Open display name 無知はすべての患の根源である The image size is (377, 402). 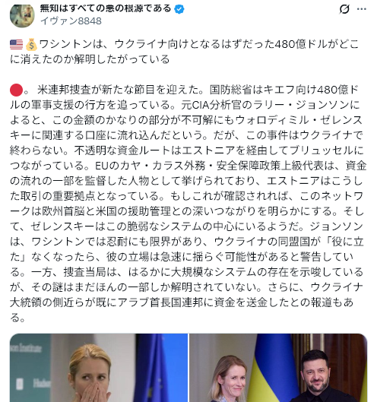click(x=106, y=8)
